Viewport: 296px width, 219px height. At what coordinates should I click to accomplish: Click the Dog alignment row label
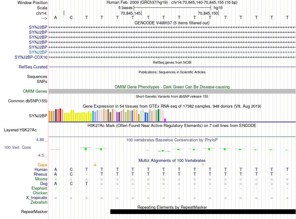tap(44, 184)
